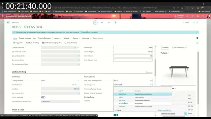This screenshot has width=211, height=119.
Task: Expand the Picture factbox chevron
Action: click(168, 53)
